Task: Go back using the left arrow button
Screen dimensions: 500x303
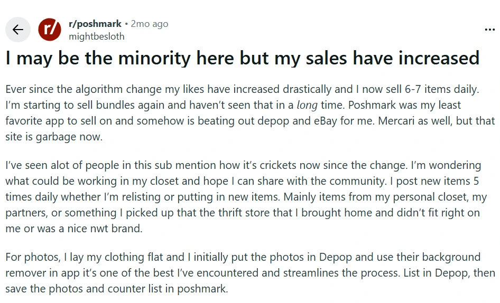Action: tap(18, 30)
